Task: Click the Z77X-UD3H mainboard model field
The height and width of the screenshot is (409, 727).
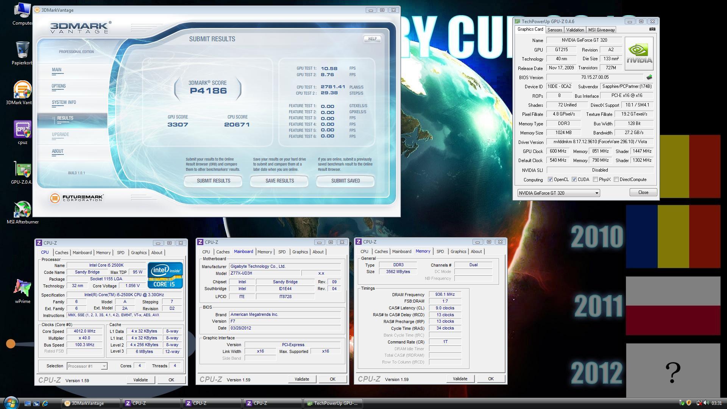Action: point(265,273)
